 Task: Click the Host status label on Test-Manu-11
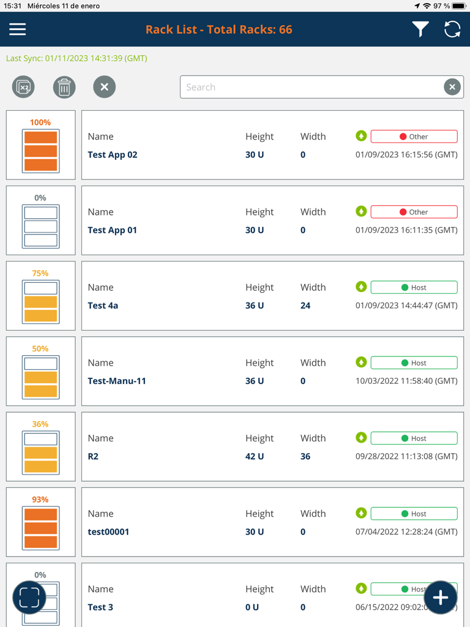[414, 362]
